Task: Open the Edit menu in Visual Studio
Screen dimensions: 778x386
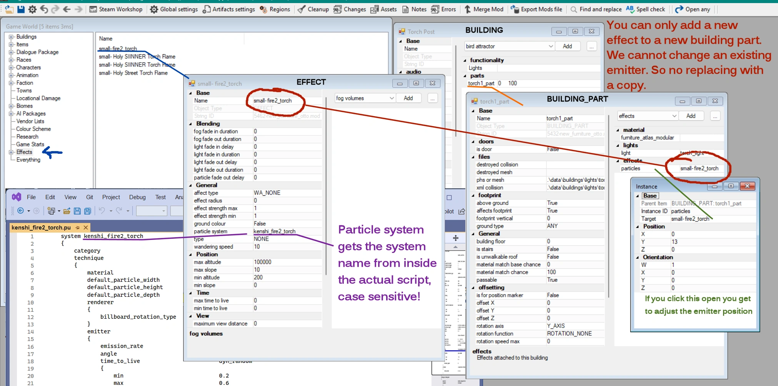Action: [50, 197]
